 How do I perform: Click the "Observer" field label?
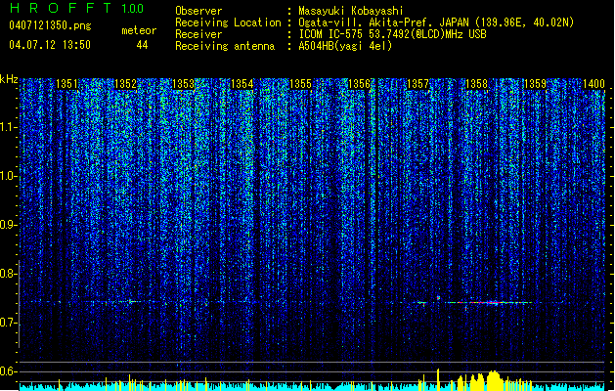click(198, 11)
